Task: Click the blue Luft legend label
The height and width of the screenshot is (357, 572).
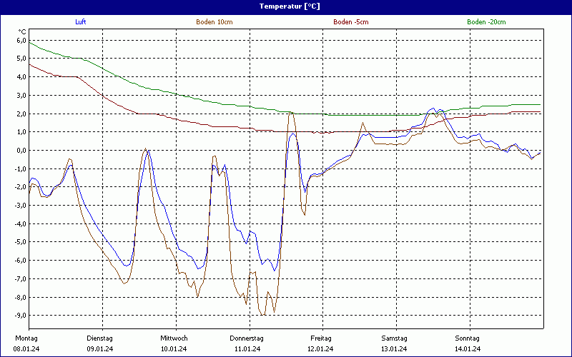Action: point(80,22)
